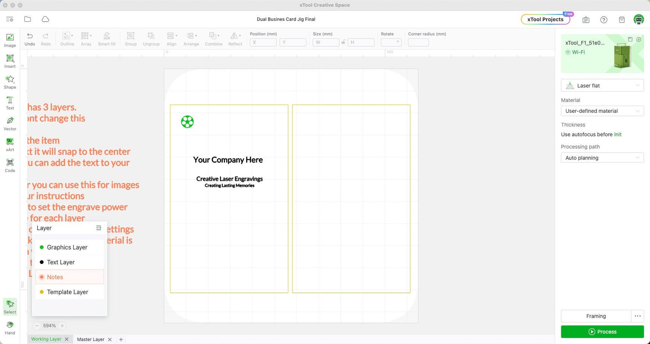The image size is (650, 344).
Task: Select the Working Layer tab
Action: (x=46, y=339)
